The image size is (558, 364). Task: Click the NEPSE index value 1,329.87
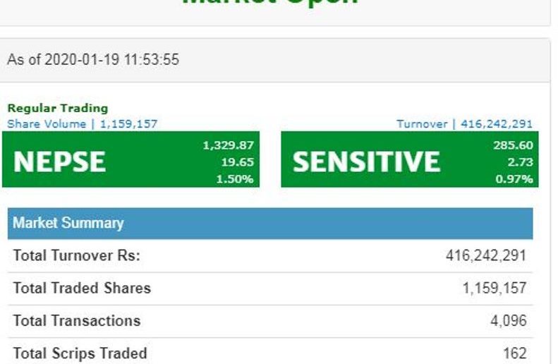pos(228,145)
